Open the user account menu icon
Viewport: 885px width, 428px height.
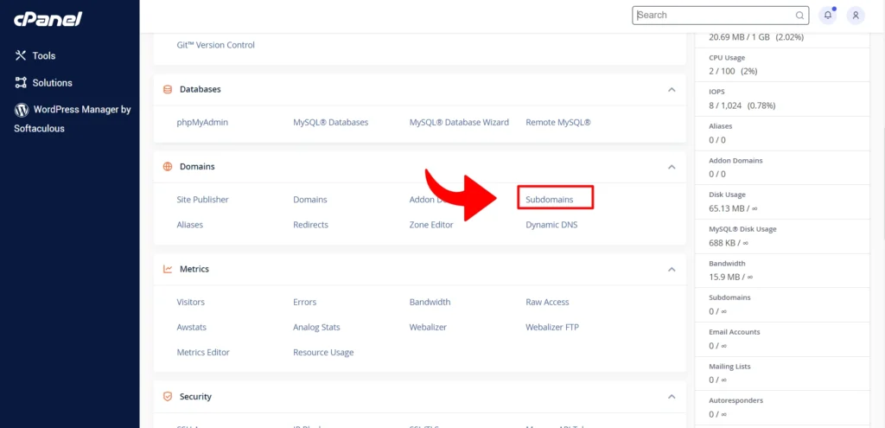pyautogui.click(x=856, y=16)
